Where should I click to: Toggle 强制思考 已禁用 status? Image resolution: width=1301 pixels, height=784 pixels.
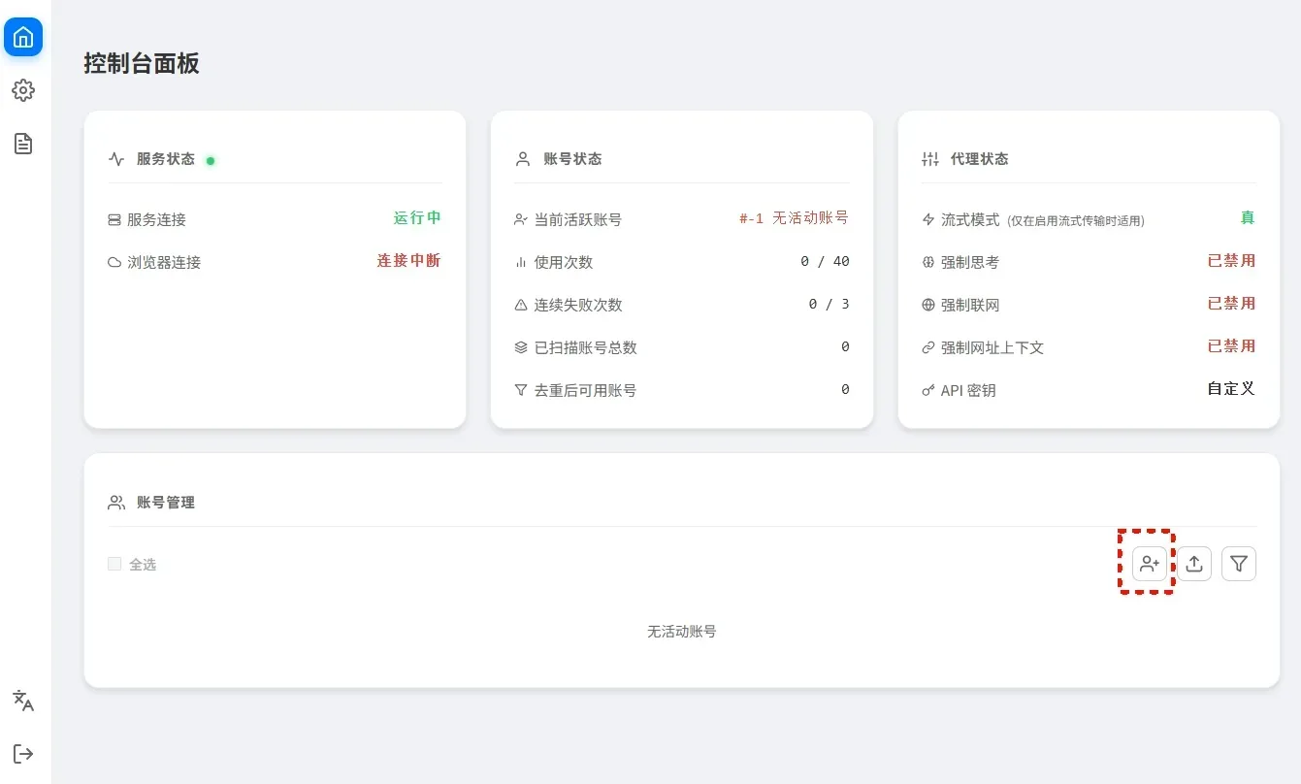click(1231, 261)
